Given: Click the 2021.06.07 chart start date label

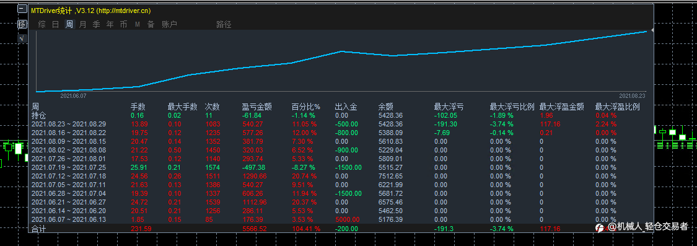Looking at the screenshot, I should point(73,95).
